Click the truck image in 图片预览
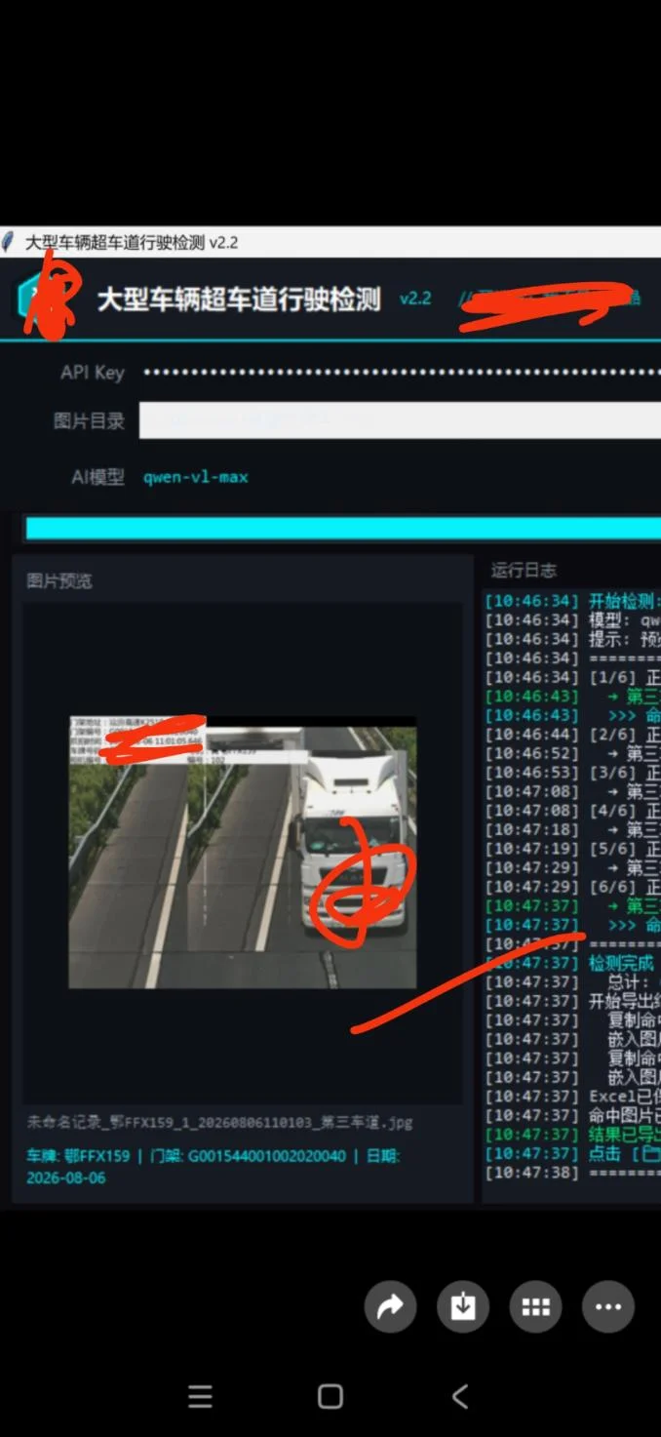 (243, 853)
